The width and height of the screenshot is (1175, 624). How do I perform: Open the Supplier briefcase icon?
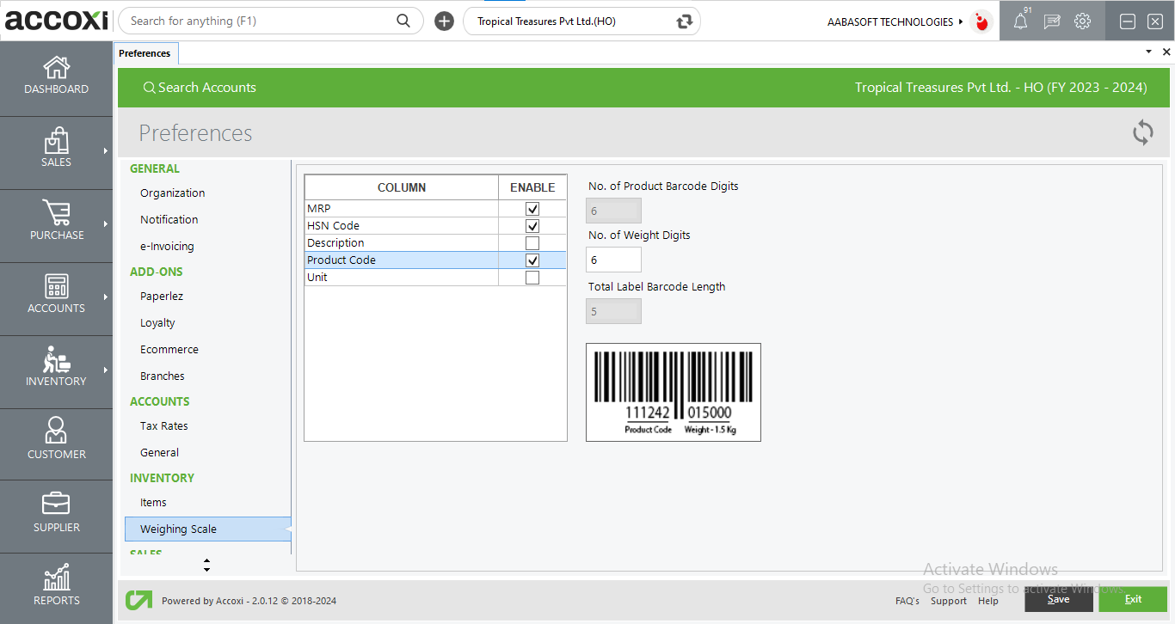point(56,504)
